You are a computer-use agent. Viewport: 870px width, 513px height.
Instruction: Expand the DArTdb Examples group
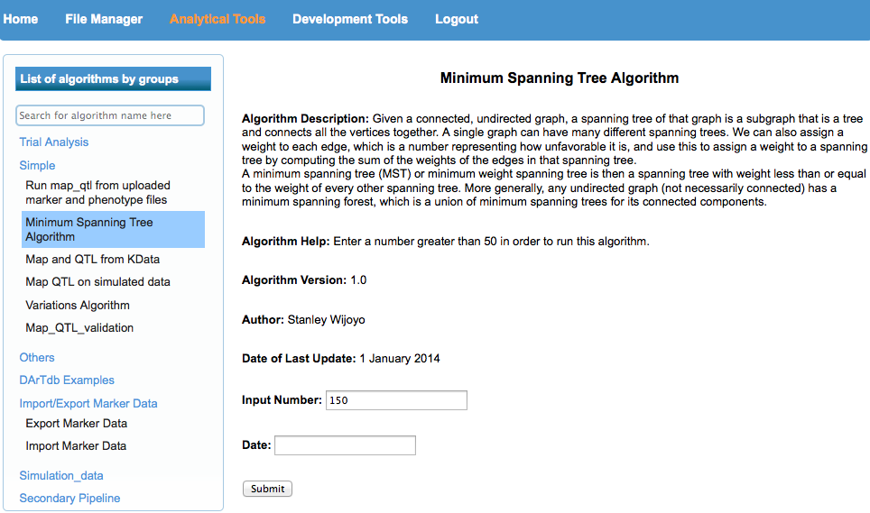pyautogui.click(x=67, y=380)
